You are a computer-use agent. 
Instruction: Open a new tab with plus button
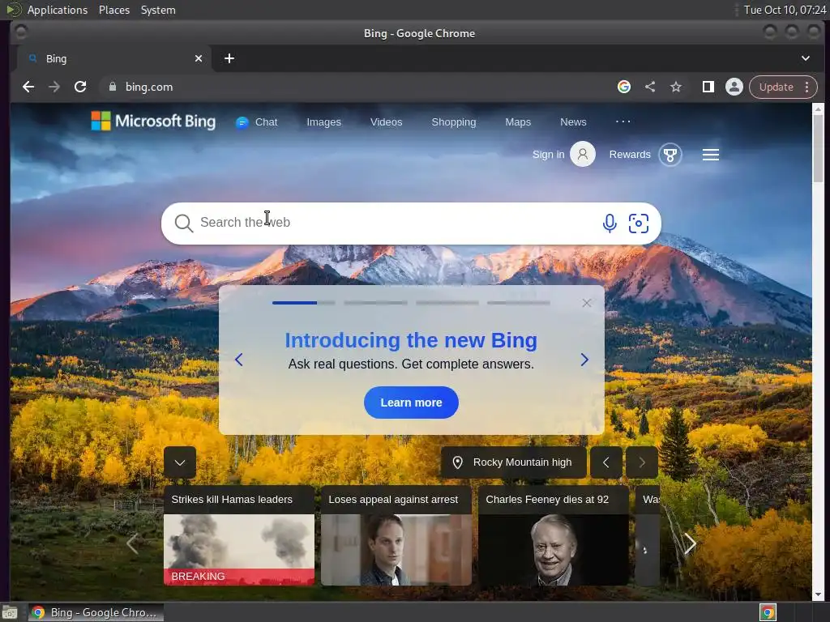[x=229, y=58]
